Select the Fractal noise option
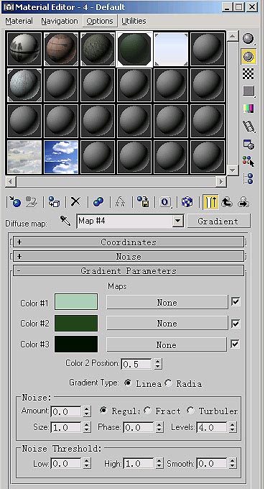Screen dimensions: 265x489 pos(148,411)
